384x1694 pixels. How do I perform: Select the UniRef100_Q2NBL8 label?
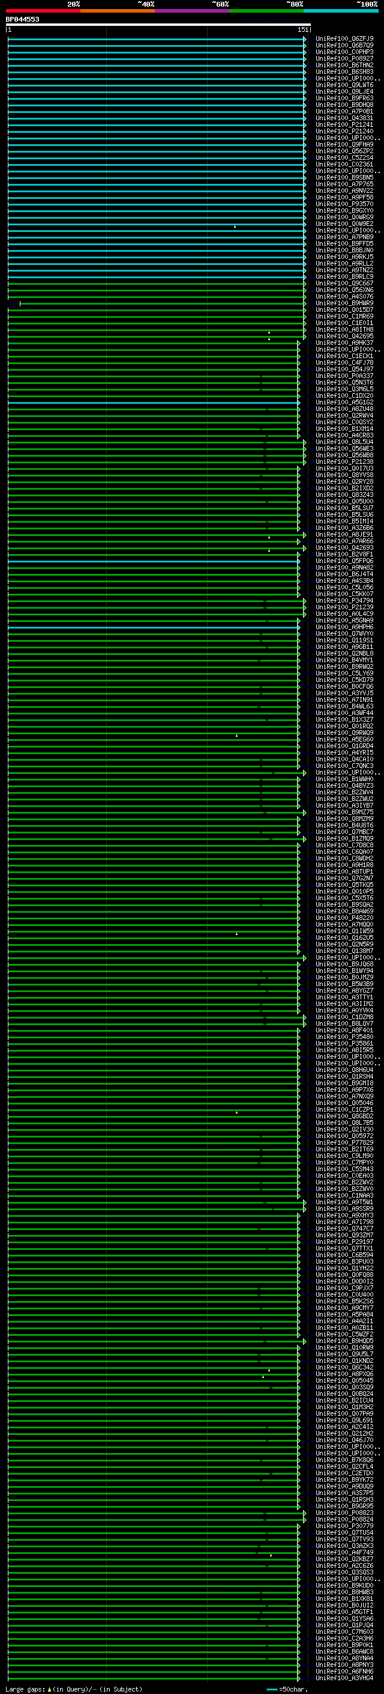pyautogui.click(x=344, y=654)
